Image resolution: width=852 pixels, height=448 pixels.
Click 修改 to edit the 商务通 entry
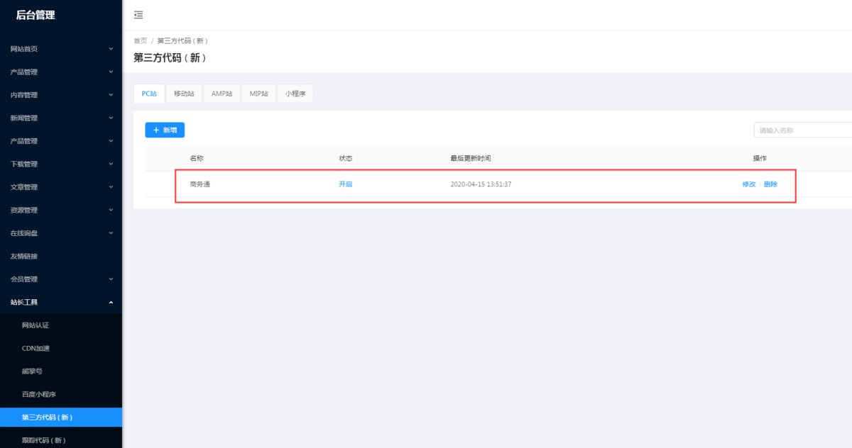click(x=748, y=184)
